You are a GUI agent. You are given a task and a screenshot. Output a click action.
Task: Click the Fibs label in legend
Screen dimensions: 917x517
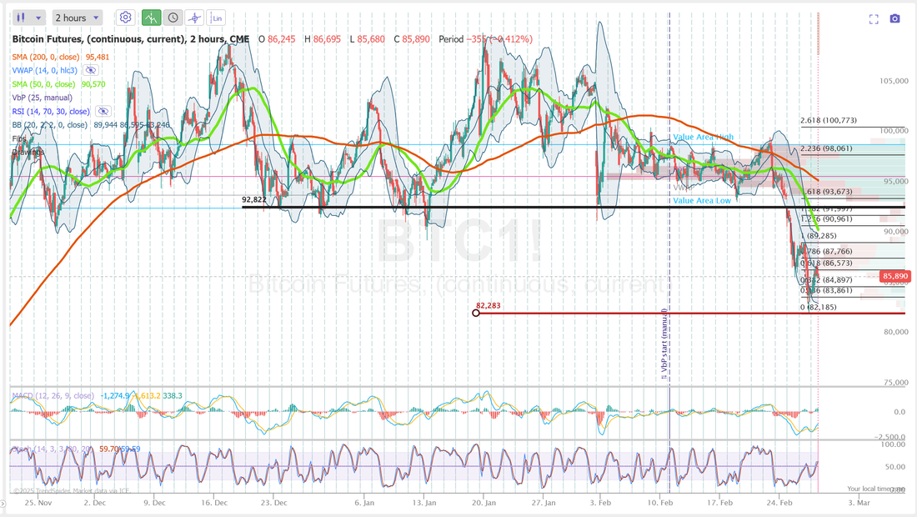coord(20,138)
